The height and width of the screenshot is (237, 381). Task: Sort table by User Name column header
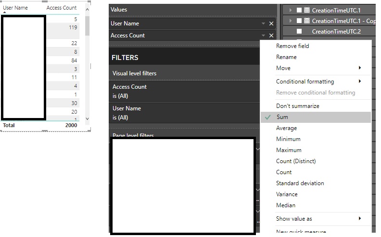click(x=15, y=8)
